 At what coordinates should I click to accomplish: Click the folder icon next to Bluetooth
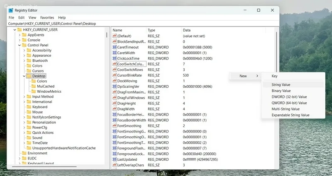pyautogui.click(x=29, y=60)
